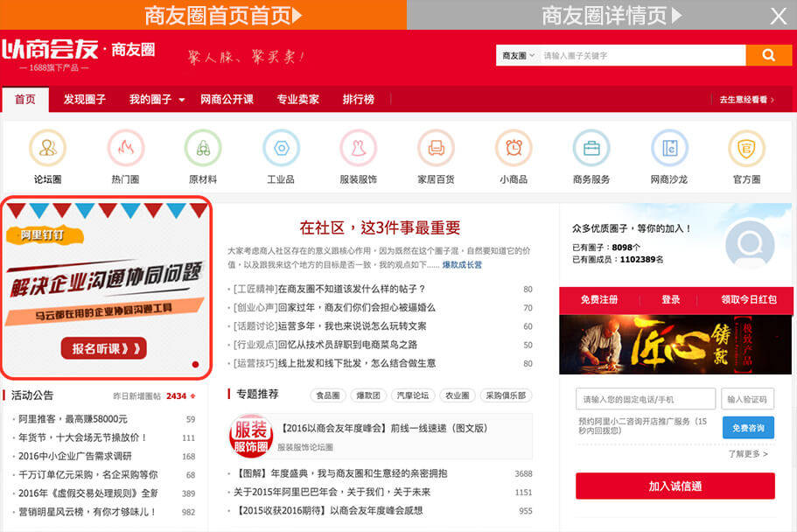797x532 pixels.
Task: Select the 采购俱乐部 topic tag
Action: 506,395
